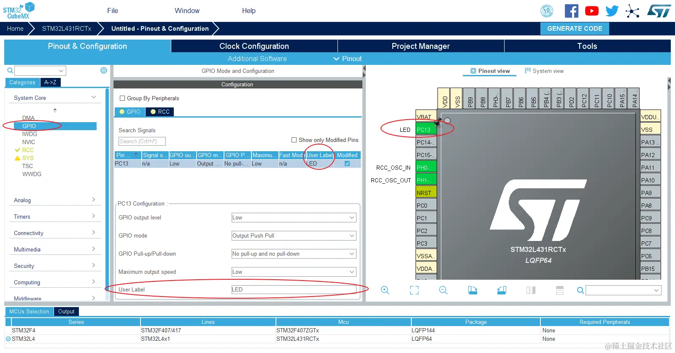Image resolution: width=675 pixels, height=353 pixels.
Task: Open the Twitter icon
Action: [x=612, y=11]
